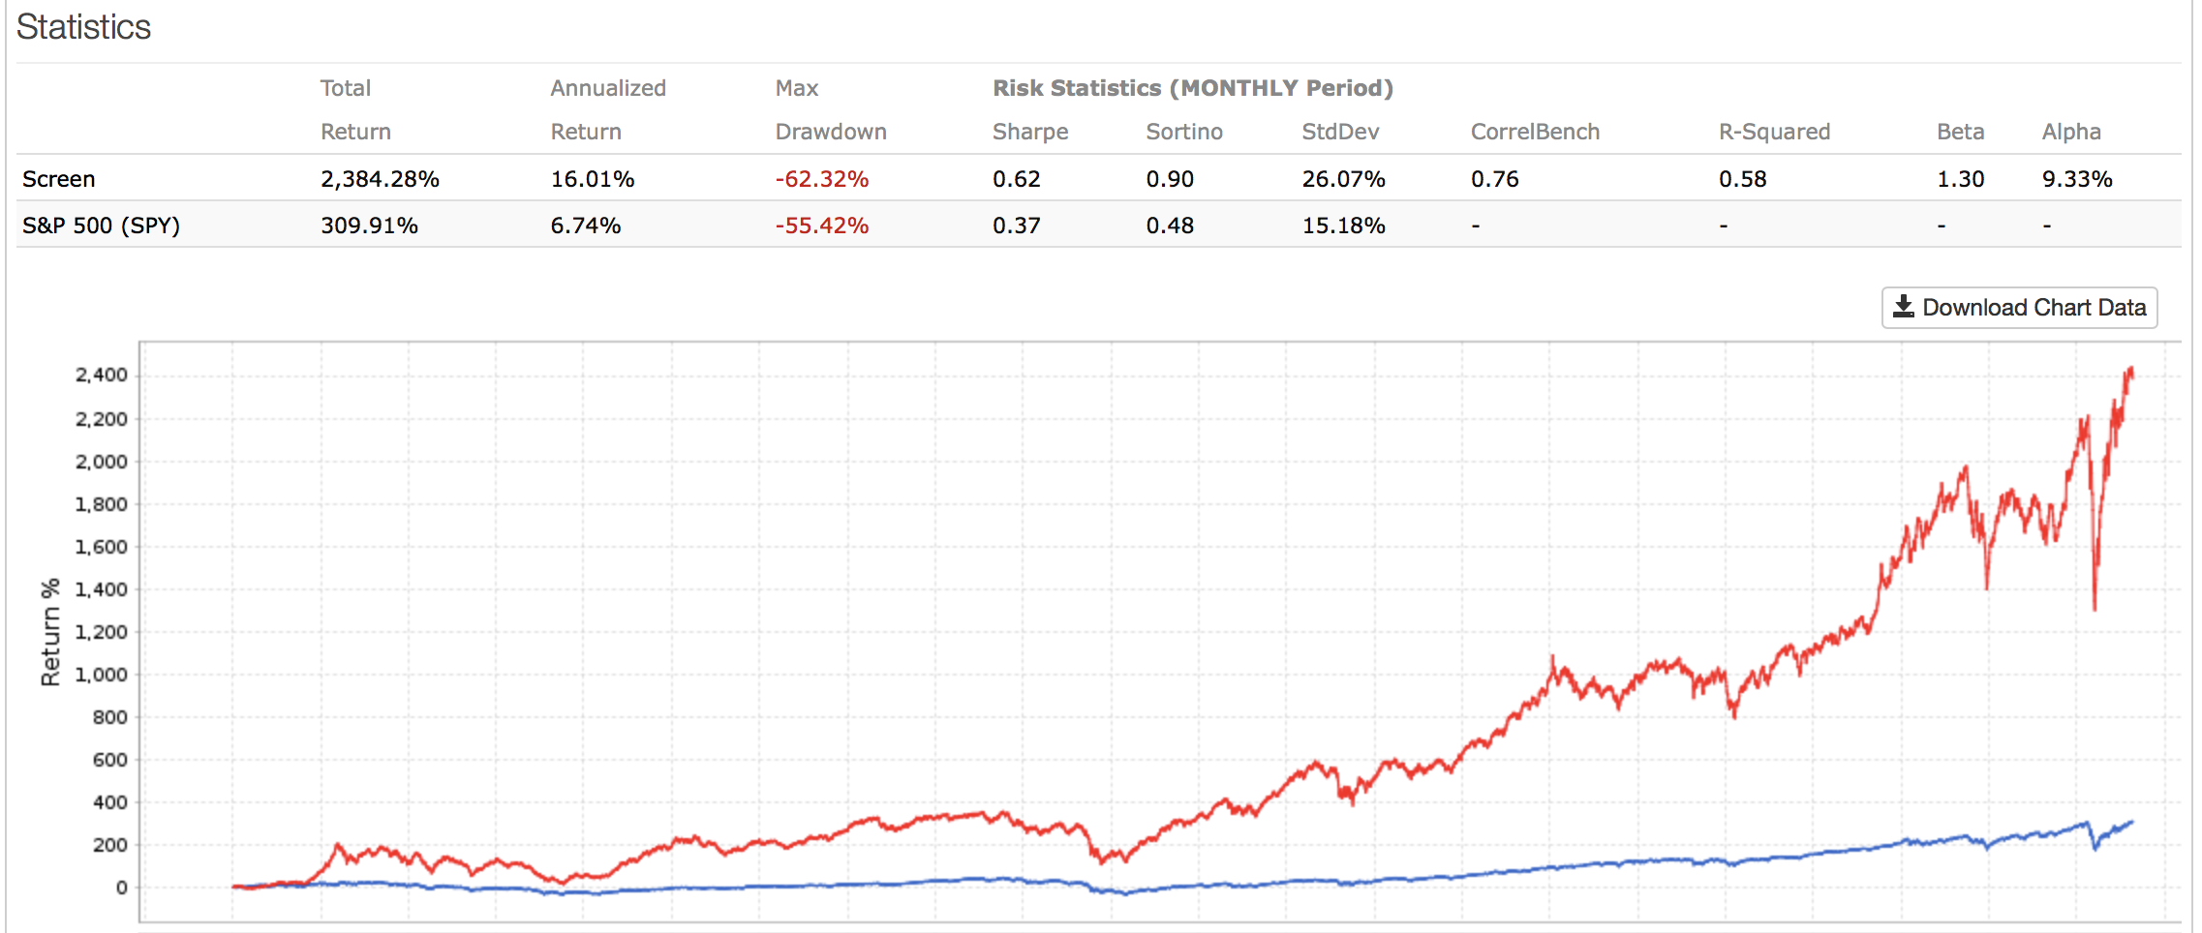
Task: Click the Risk Statistics (MONTHLY Period) heading
Action: click(1192, 88)
